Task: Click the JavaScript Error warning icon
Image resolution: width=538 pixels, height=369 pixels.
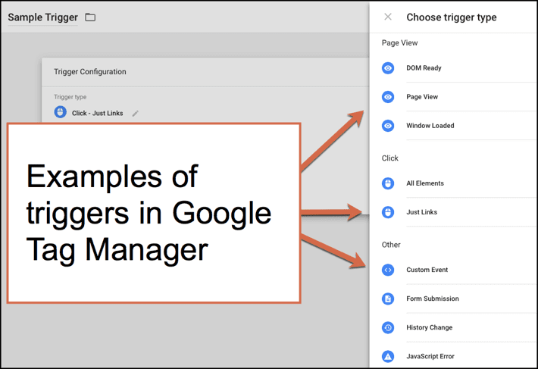Action: point(388,356)
